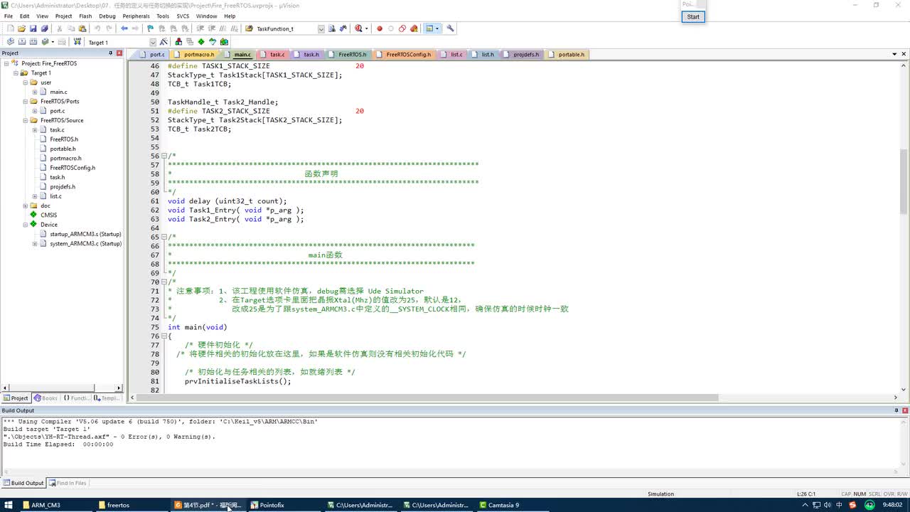Collapse the FreeRTOS/Source folder in tree
Image resolution: width=910 pixels, height=512 pixels.
25,120
